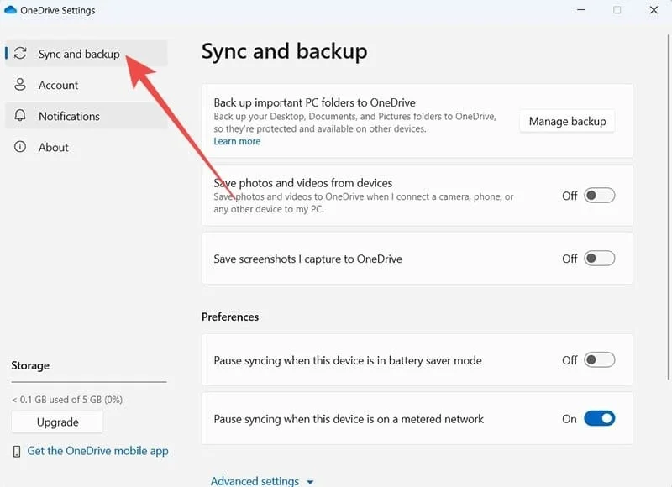672x487 pixels.
Task: Open the About section
Action: [x=52, y=147]
